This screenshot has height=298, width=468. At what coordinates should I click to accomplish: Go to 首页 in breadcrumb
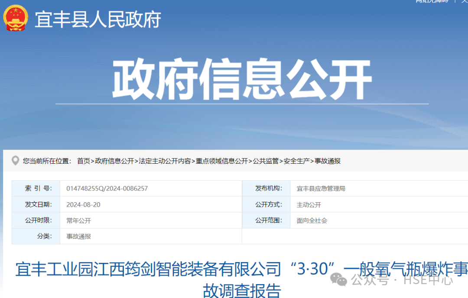(84, 161)
